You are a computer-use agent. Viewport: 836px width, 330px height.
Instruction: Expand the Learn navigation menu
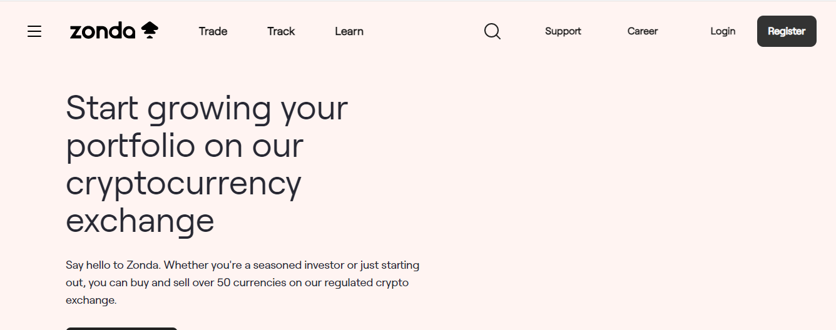[349, 31]
